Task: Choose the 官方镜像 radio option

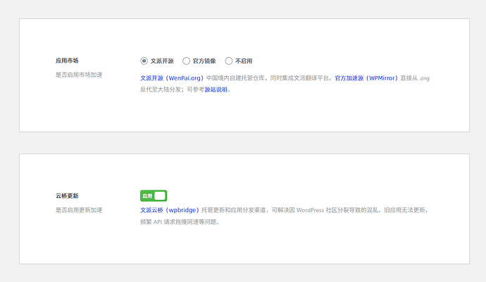Action: tap(187, 61)
